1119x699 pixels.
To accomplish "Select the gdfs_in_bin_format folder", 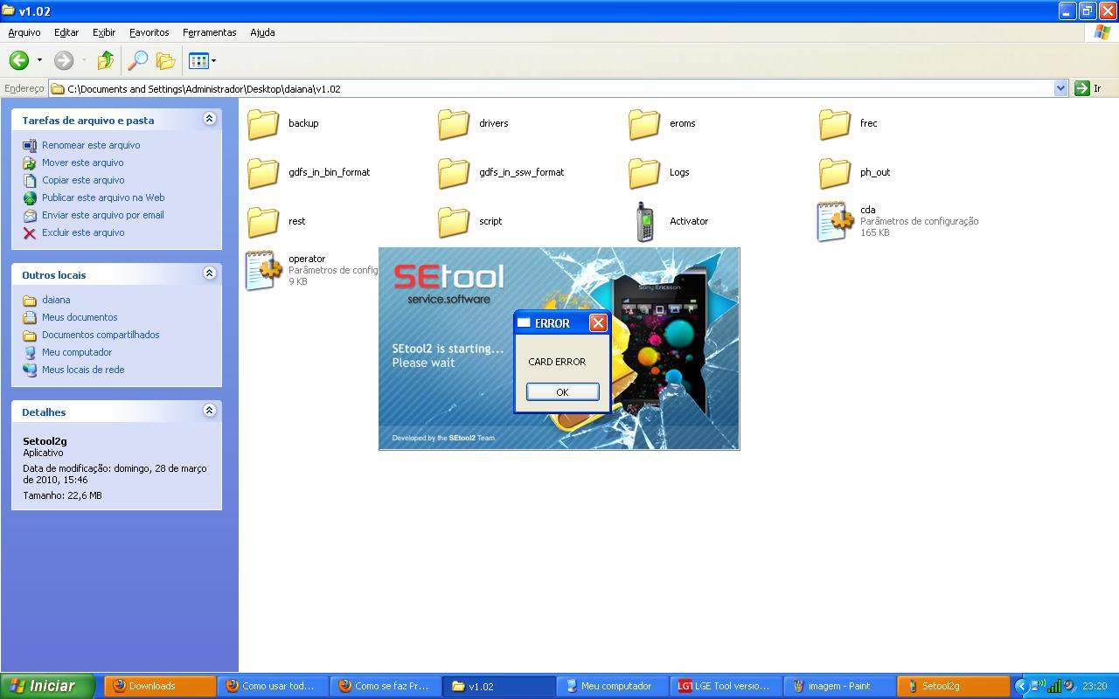I will pyautogui.click(x=309, y=173).
